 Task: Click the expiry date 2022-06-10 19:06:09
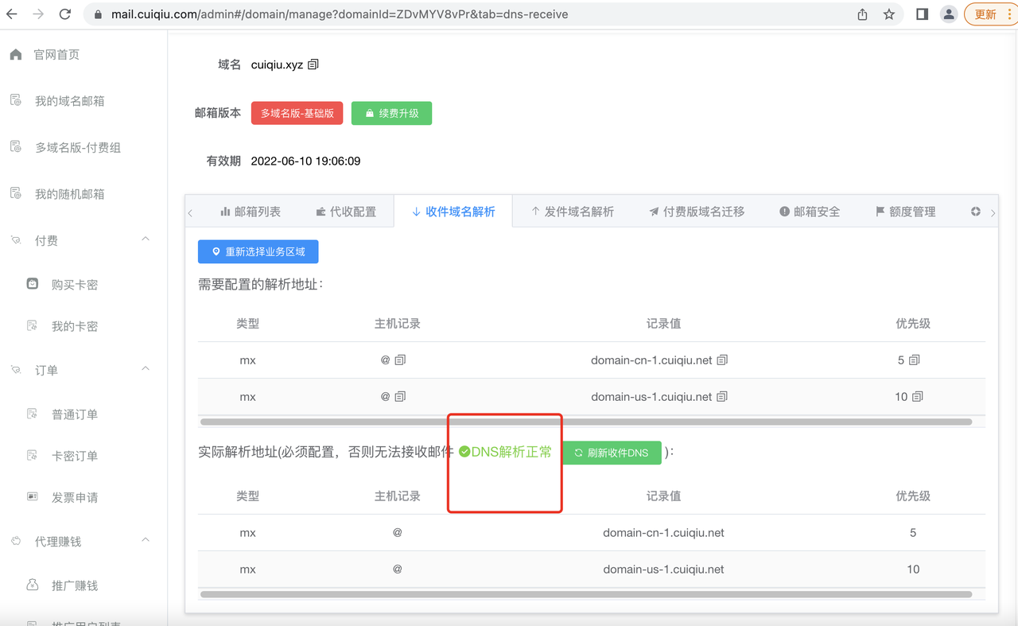(305, 161)
